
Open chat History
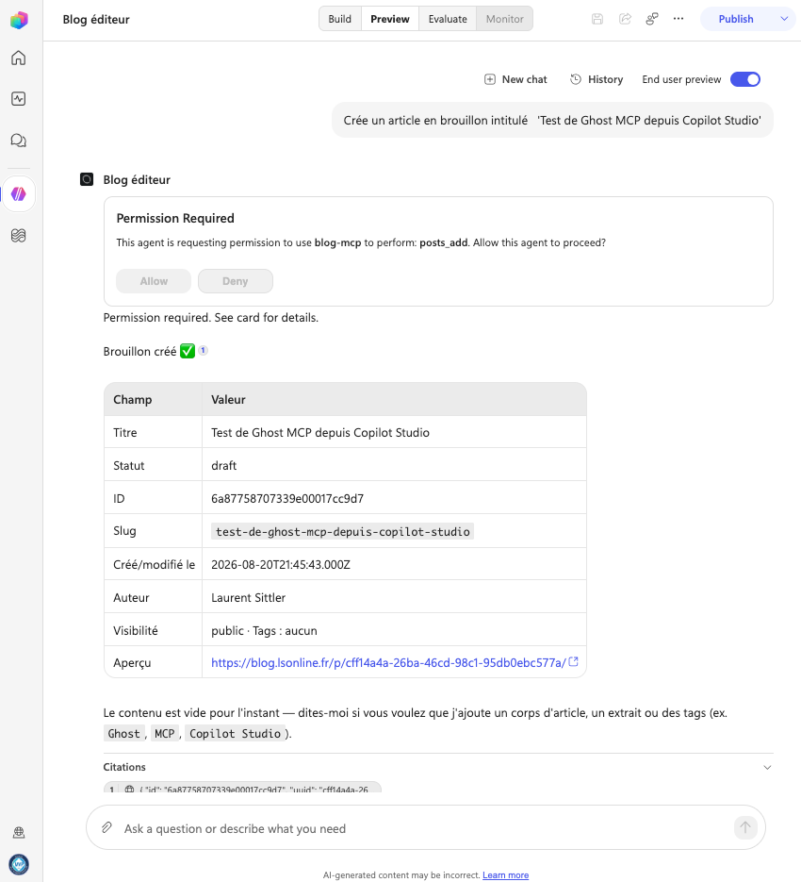[x=597, y=79]
